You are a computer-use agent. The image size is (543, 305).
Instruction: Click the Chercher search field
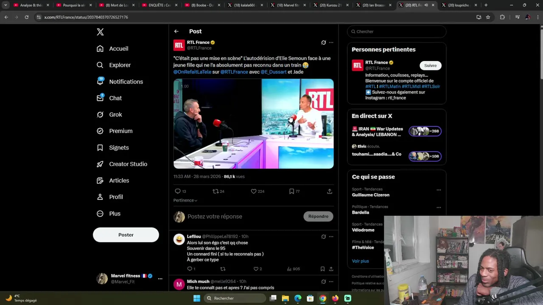(x=397, y=32)
